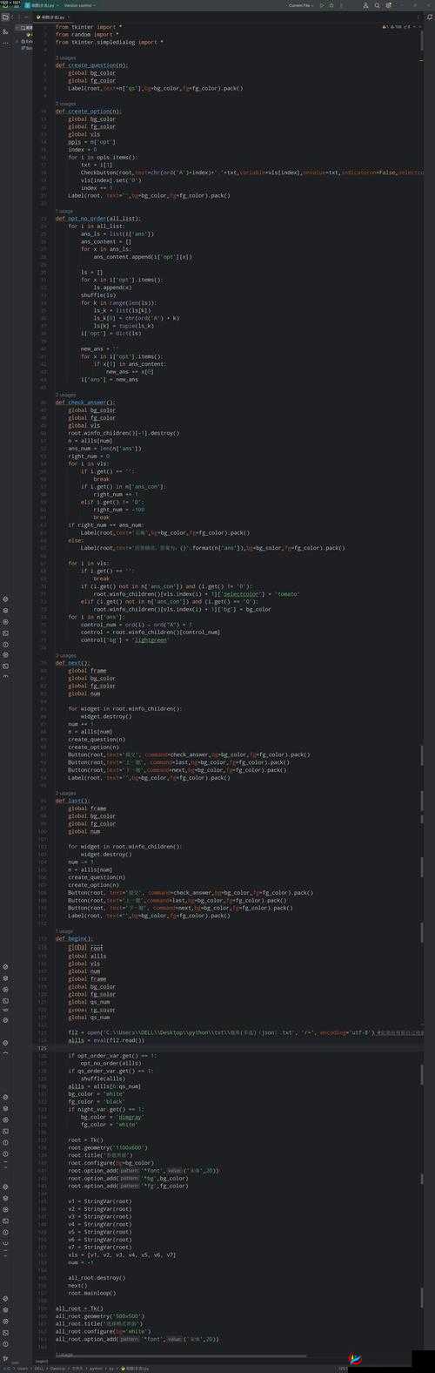Place cursor on 'def last():' line

coord(72,801)
